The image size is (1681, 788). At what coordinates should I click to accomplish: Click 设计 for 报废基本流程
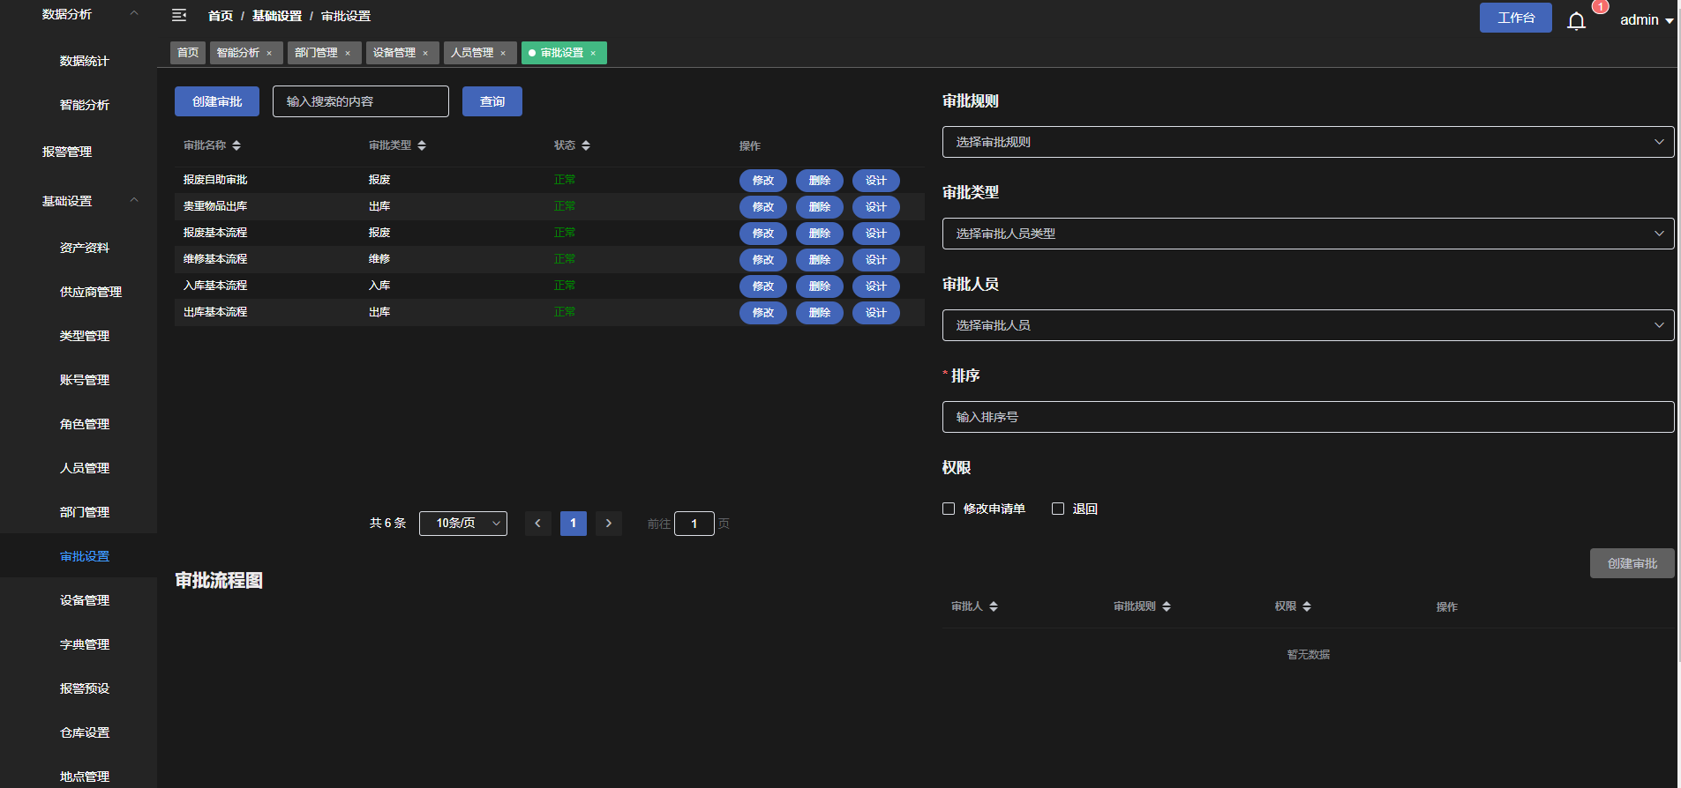coord(876,234)
